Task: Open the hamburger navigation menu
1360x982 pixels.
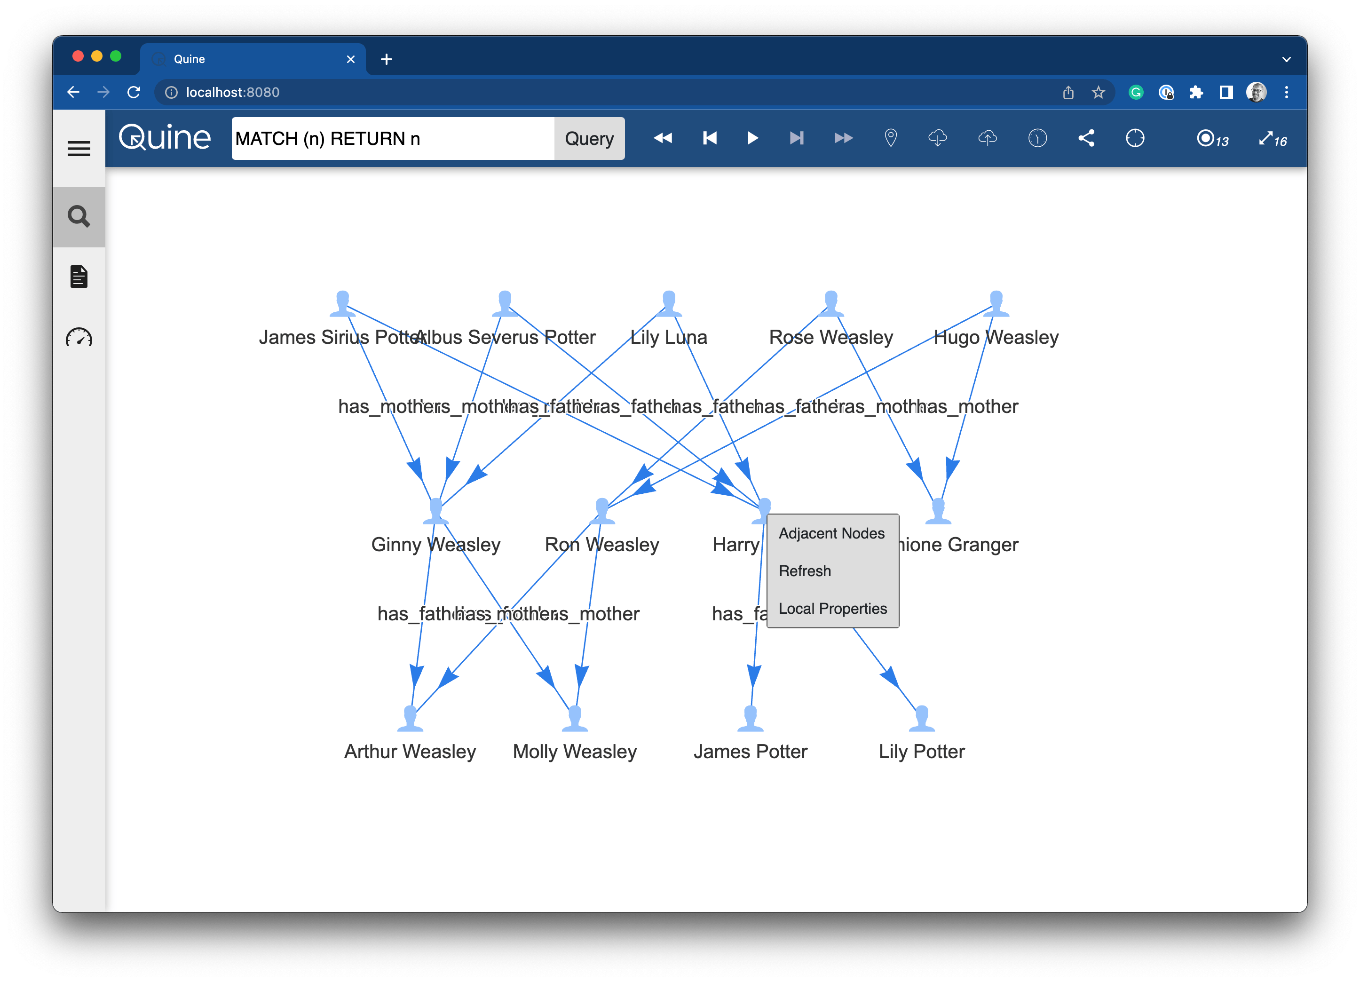Action: (x=79, y=148)
